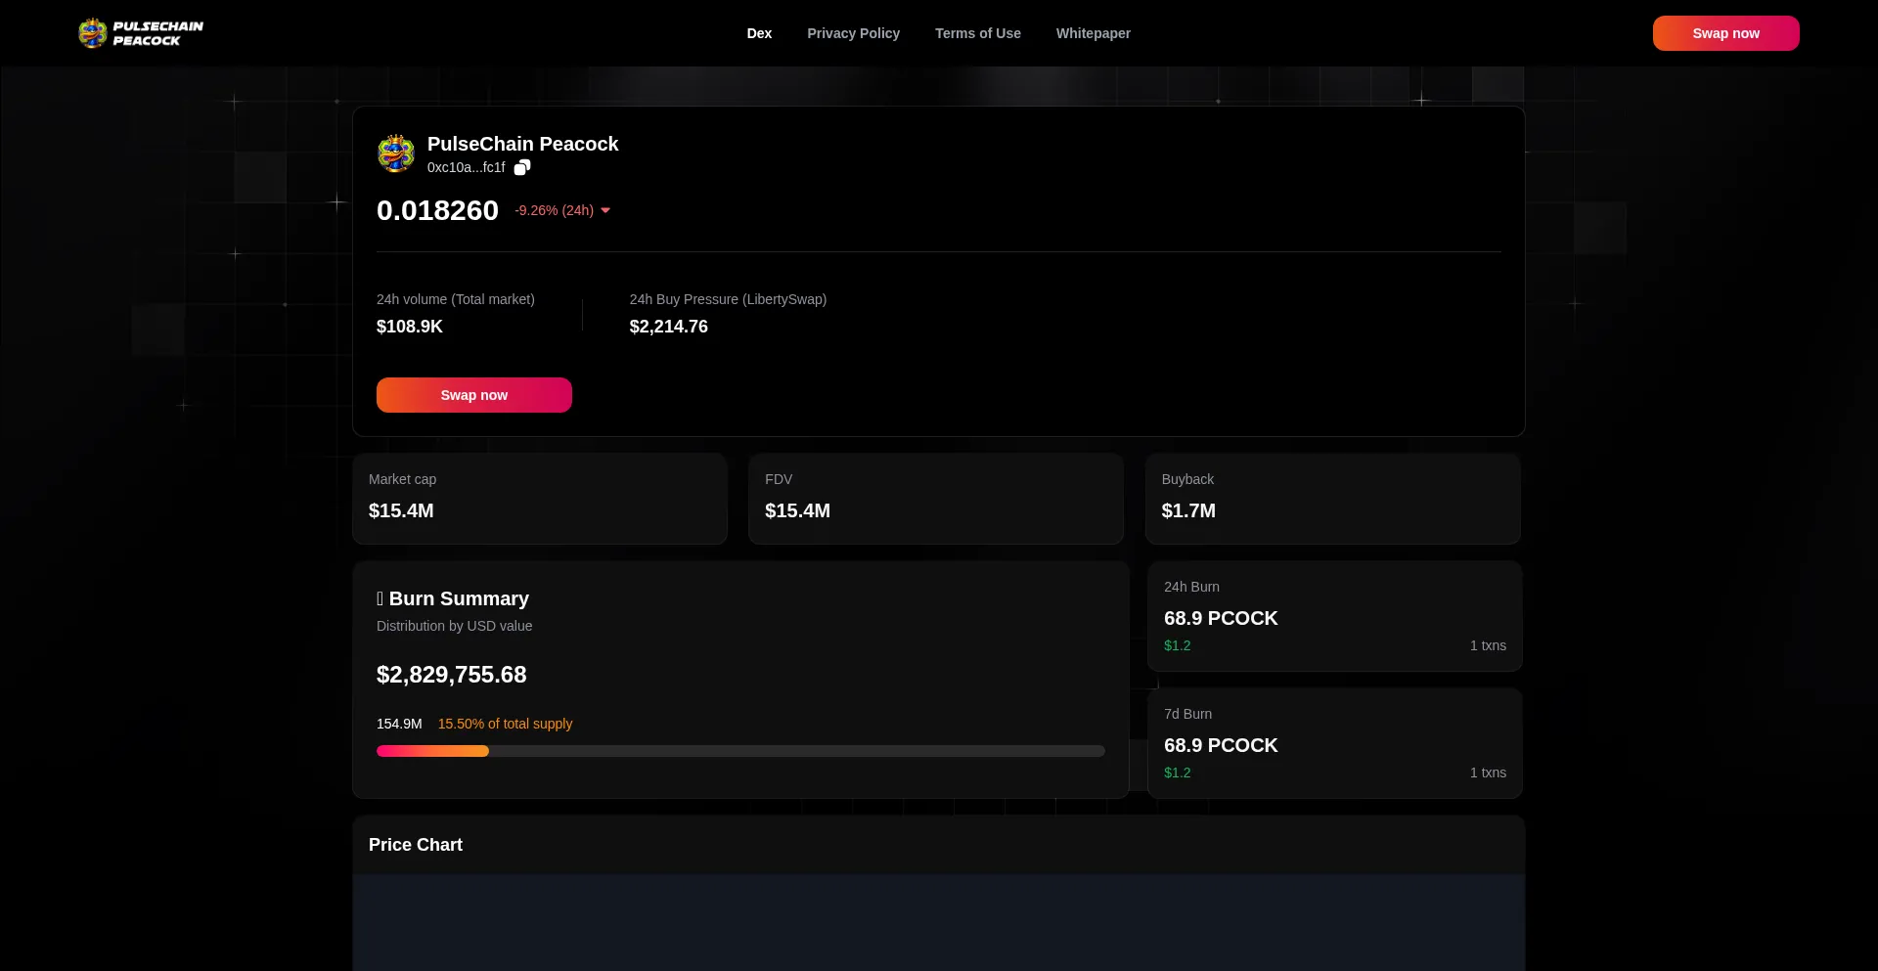
Task: Click the Market cap card
Action: click(540, 499)
